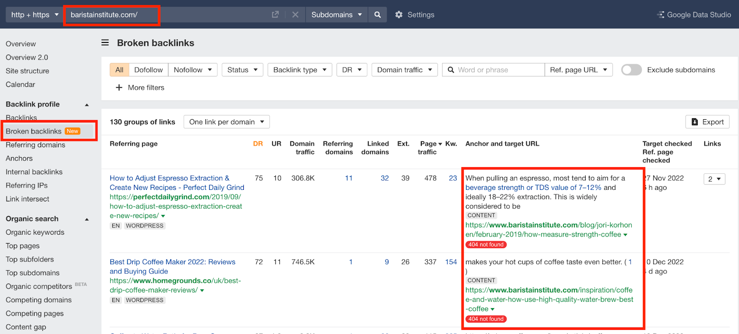The height and width of the screenshot is (334, 739).
Task: Sort by DR column header
Action: (258, 144)
